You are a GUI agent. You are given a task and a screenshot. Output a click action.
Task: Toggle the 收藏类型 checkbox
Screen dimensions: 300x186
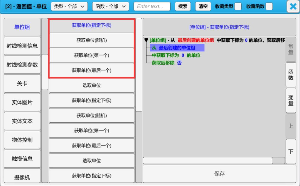click(x=238, y=6)
